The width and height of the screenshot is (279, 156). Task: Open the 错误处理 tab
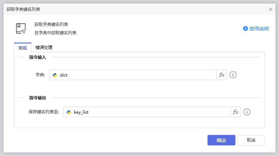click(44, 48)
